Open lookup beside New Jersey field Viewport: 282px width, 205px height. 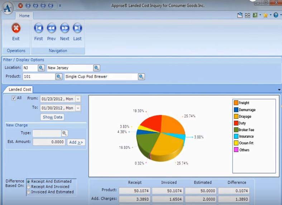click(97, 68)
